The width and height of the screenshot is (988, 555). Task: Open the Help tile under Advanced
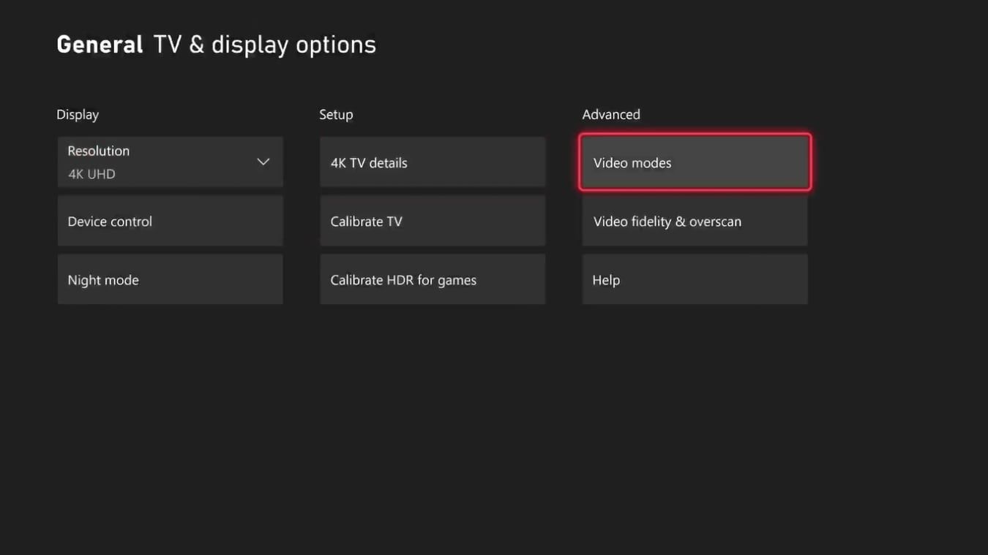(695, 279)
